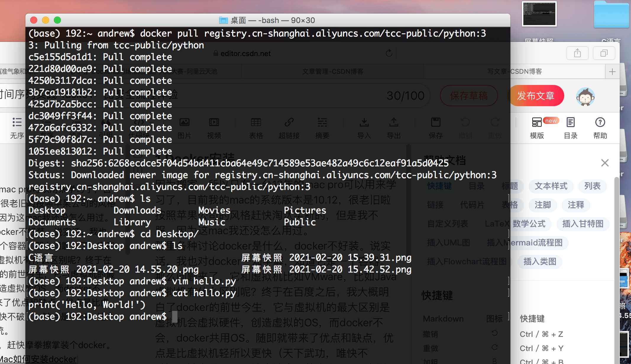This screenshot has width=631, height=364.
Task: Export the article with the 导出 icon
Action: tap(393, 127)
